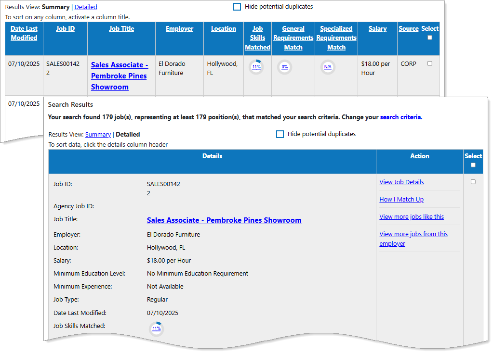Click the search criteria link
Image resolution: width=493 pixels, height=354 pixels.
click(x=401, y=117)
